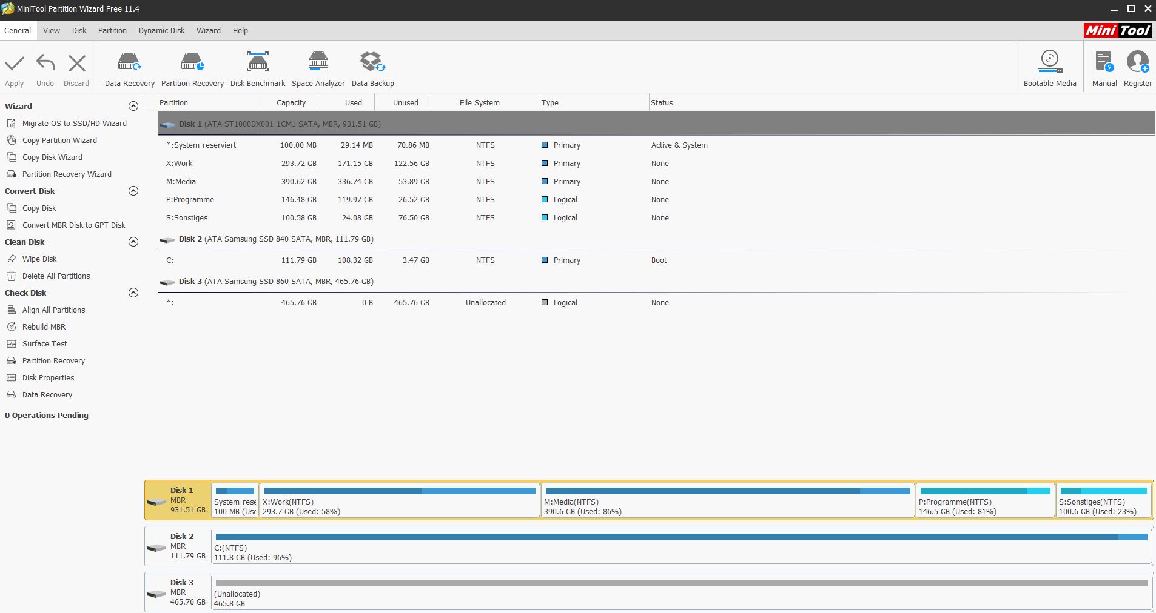Click the Convert MBR Disk to GPT icon

[11, 225]
